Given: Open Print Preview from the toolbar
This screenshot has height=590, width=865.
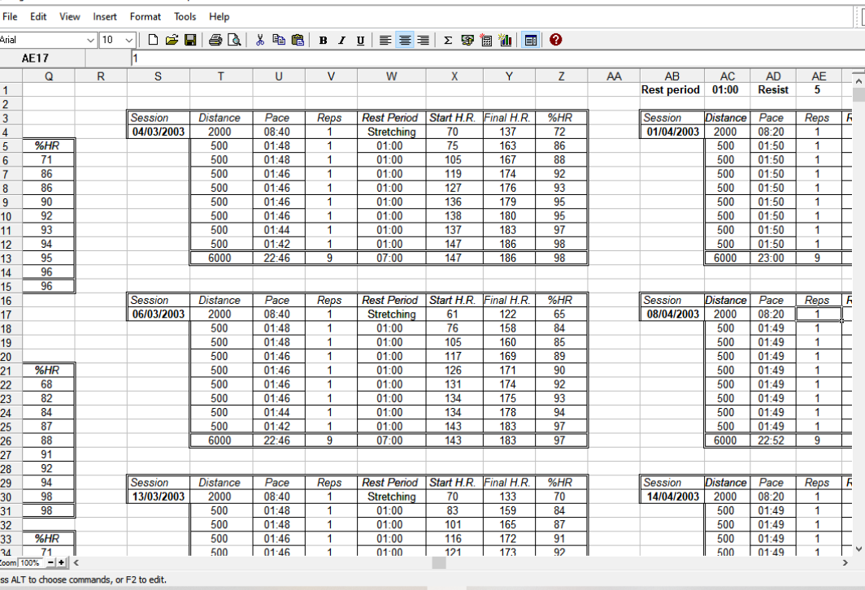Looking at the screenshot, I should (234, 40).
